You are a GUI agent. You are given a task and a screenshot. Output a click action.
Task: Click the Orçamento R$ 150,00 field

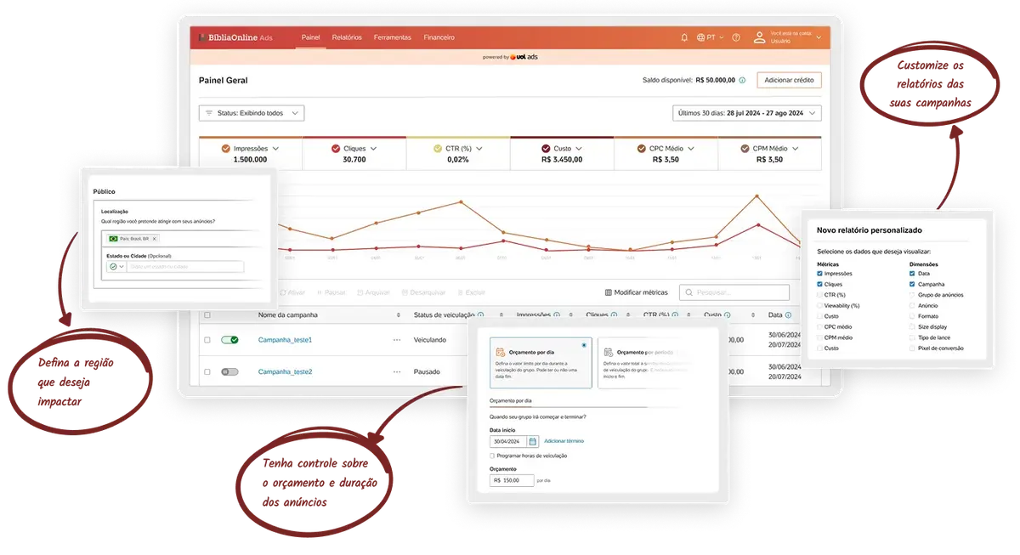(x=512, y=480)
